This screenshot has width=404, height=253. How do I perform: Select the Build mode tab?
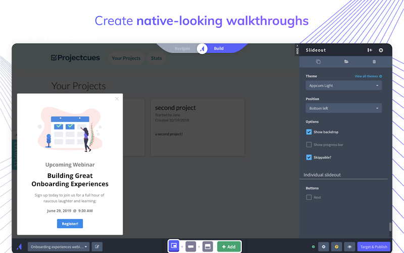click(219, 48)
